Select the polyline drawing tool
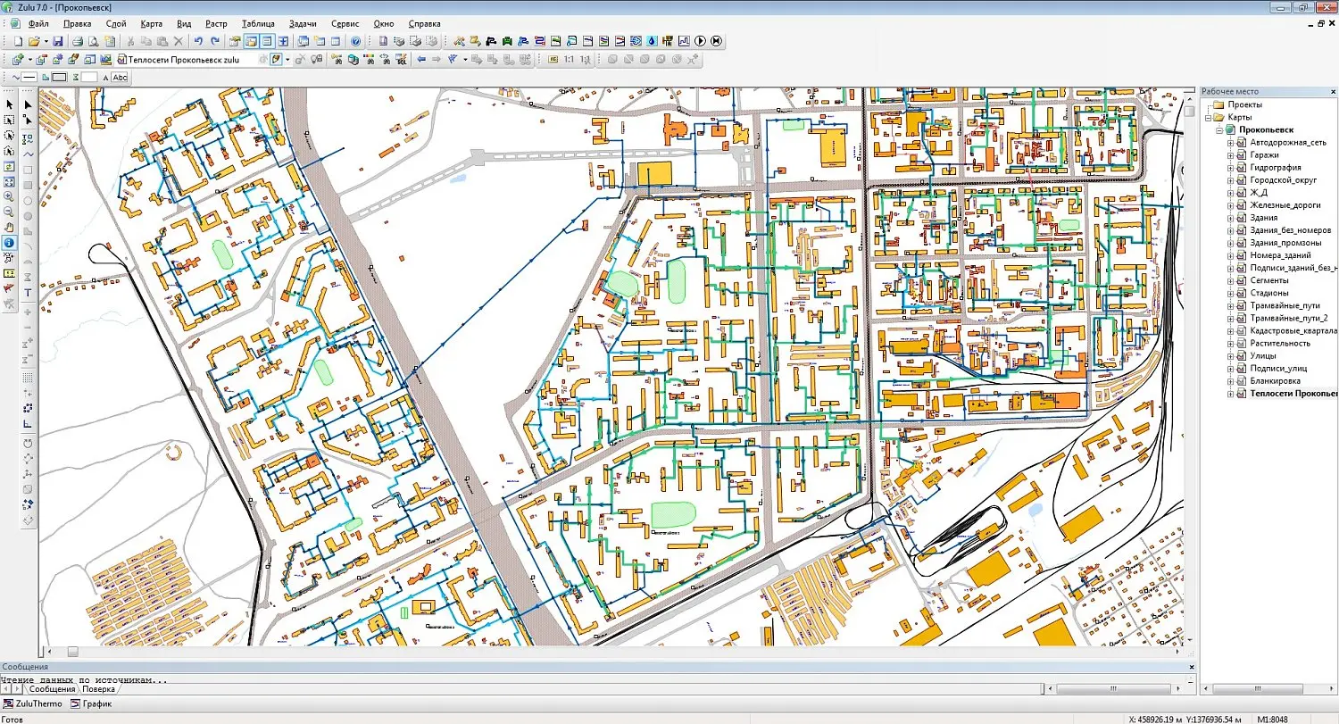1339x724 pixels. tap(28, 154)
